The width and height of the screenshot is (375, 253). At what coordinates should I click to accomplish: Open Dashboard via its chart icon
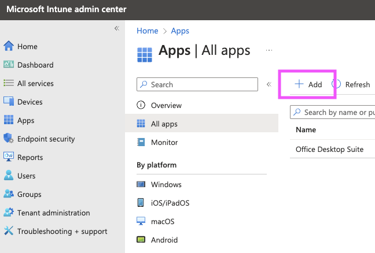coord(8,65)
